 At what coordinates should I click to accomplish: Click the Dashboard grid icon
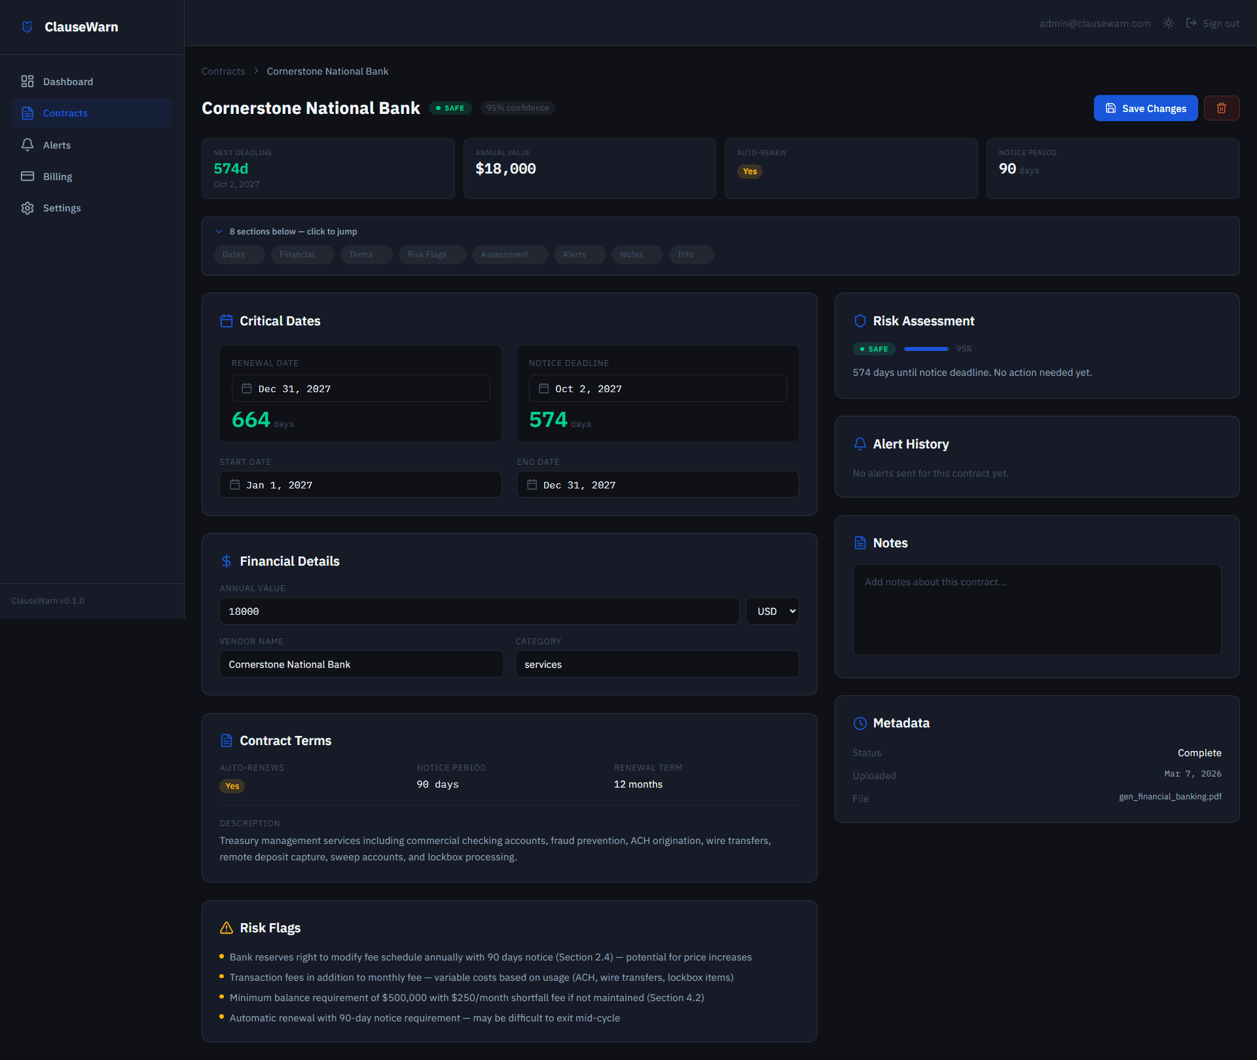coord(27,81)
